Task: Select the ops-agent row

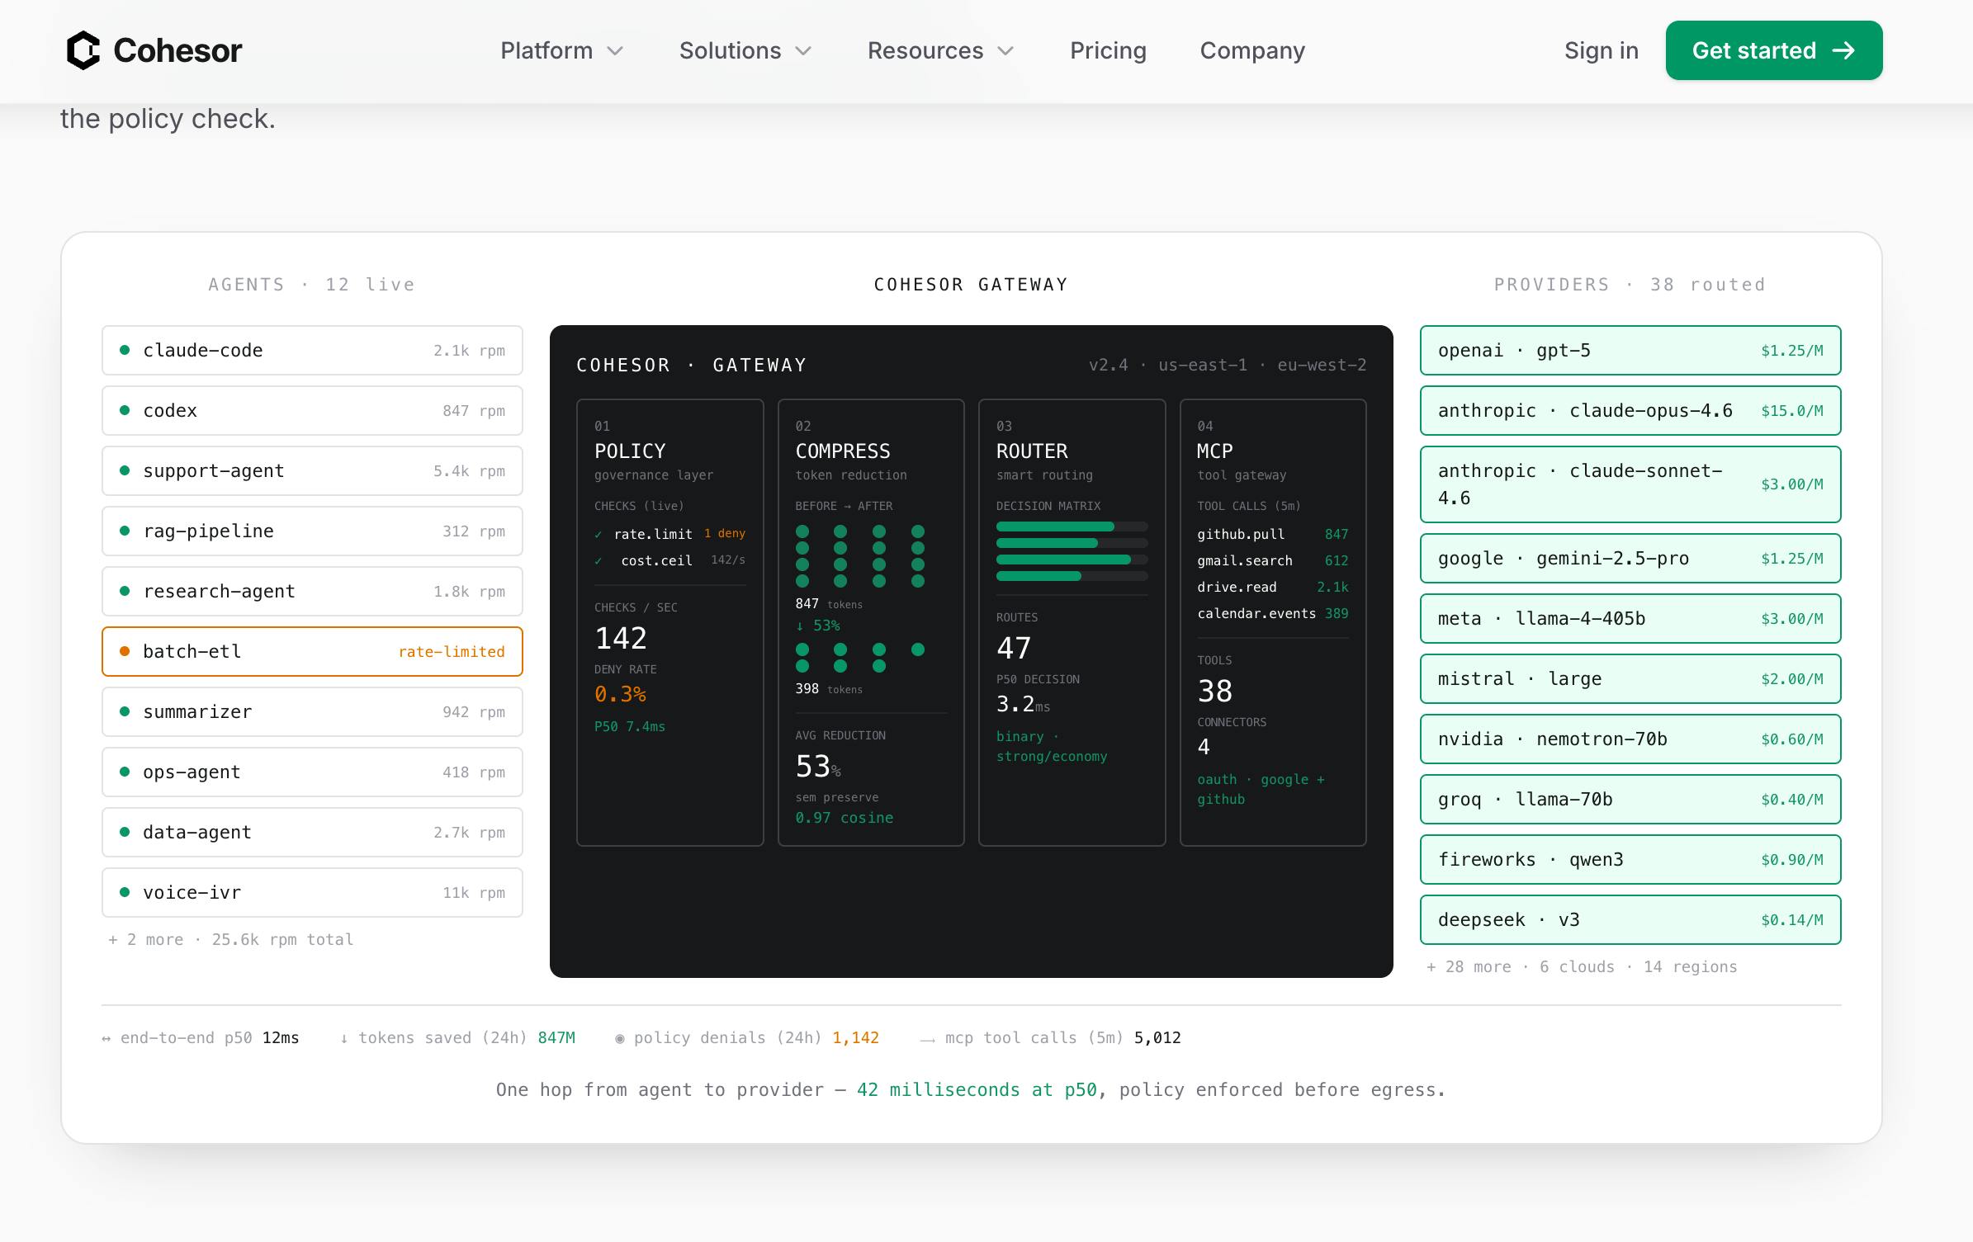Action: [x=312, y=772]
